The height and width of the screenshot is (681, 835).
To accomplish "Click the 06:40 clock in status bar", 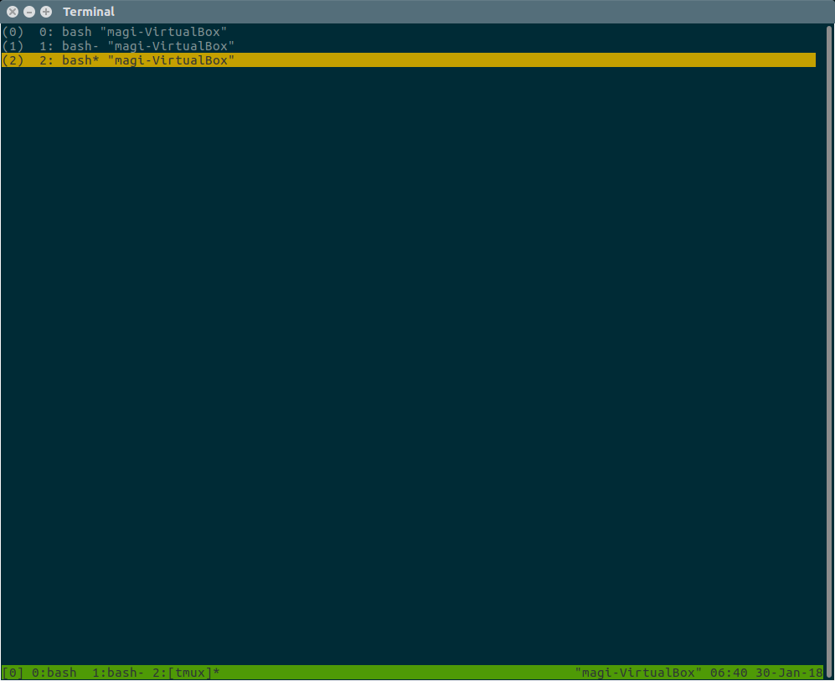I will [728, 673].
